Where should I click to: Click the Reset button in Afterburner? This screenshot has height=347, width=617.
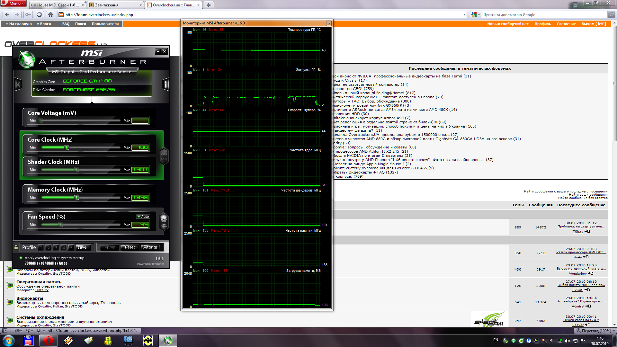tap(130, 247)
